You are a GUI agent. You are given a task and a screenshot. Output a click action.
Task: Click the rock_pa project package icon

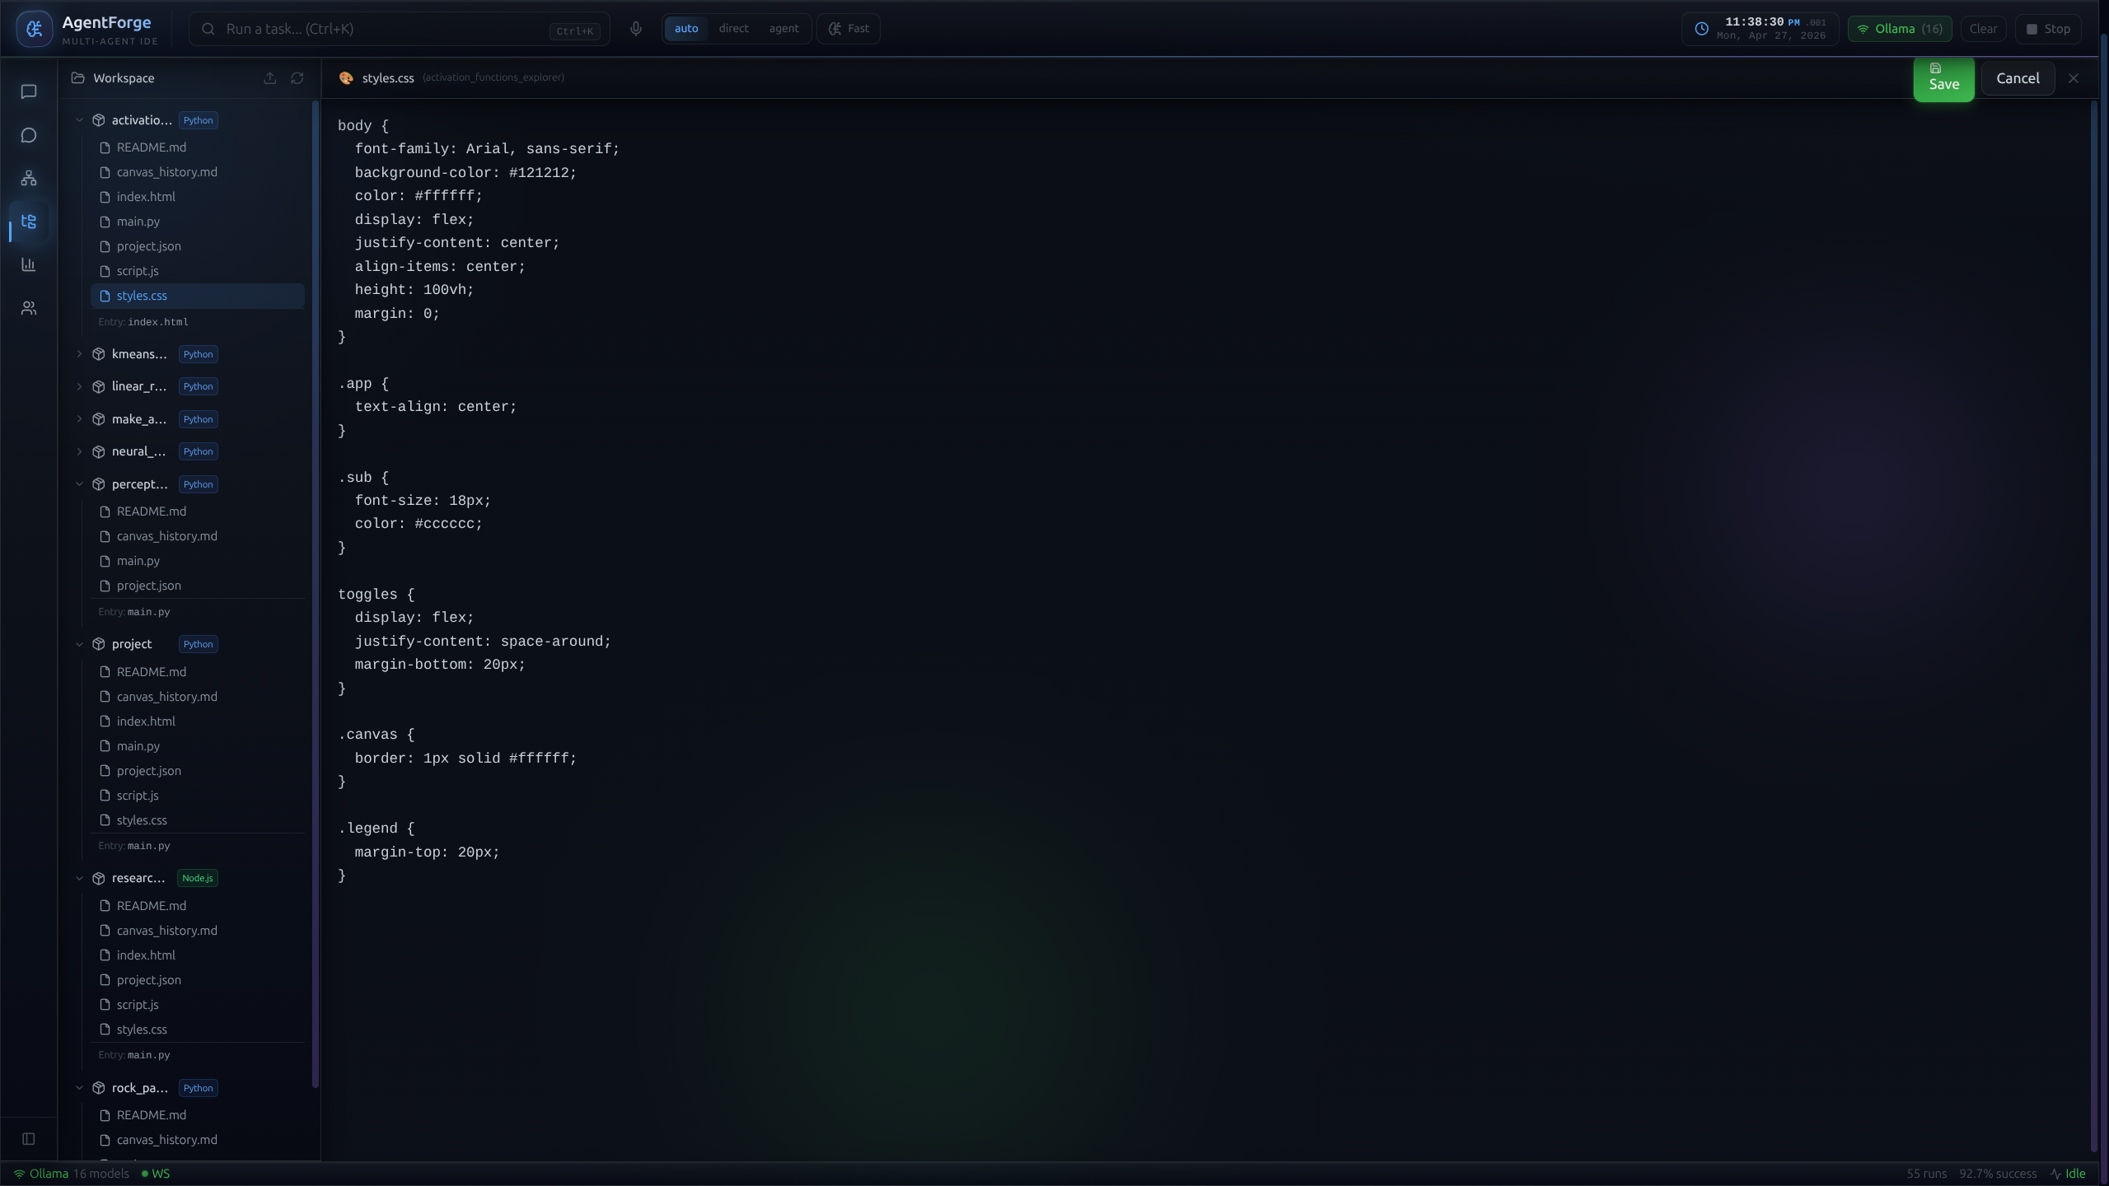click(99, 1088)
